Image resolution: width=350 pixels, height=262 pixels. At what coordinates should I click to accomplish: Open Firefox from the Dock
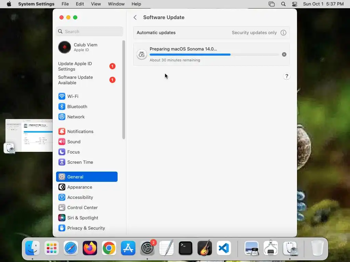[x=90, y=248]
